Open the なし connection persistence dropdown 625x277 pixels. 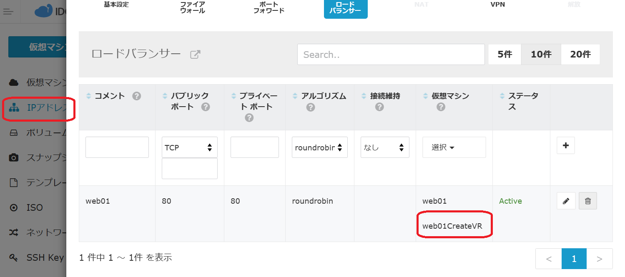pyautogui.click(x=384, y=147)
